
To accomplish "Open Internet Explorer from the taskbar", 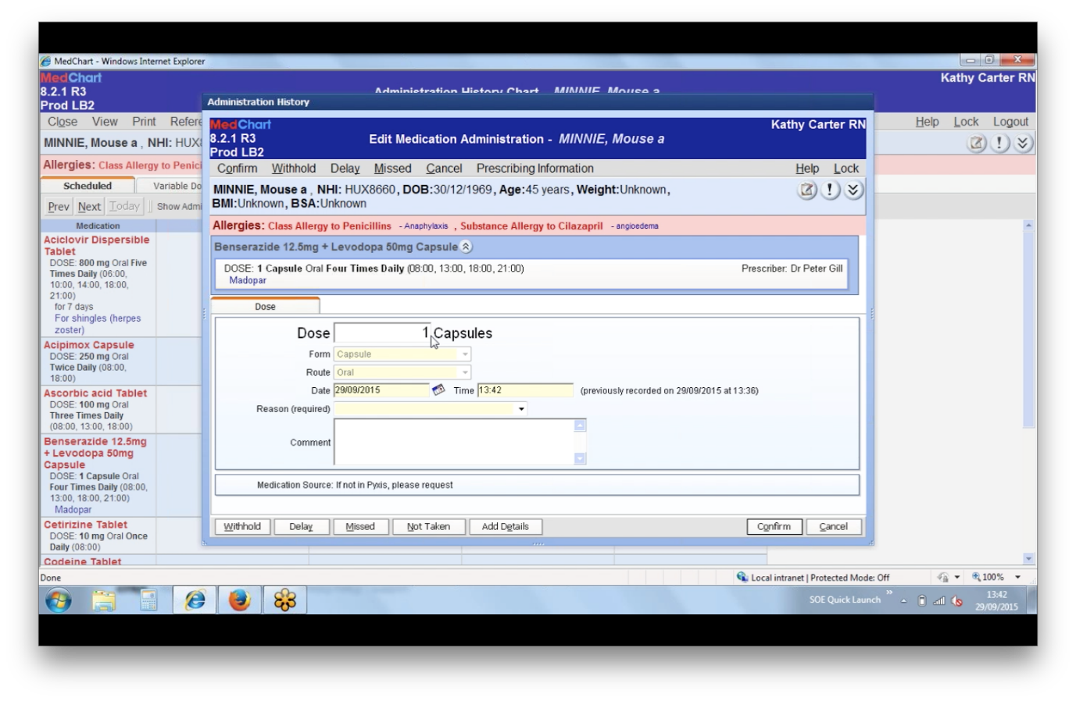I will point(194,600).
